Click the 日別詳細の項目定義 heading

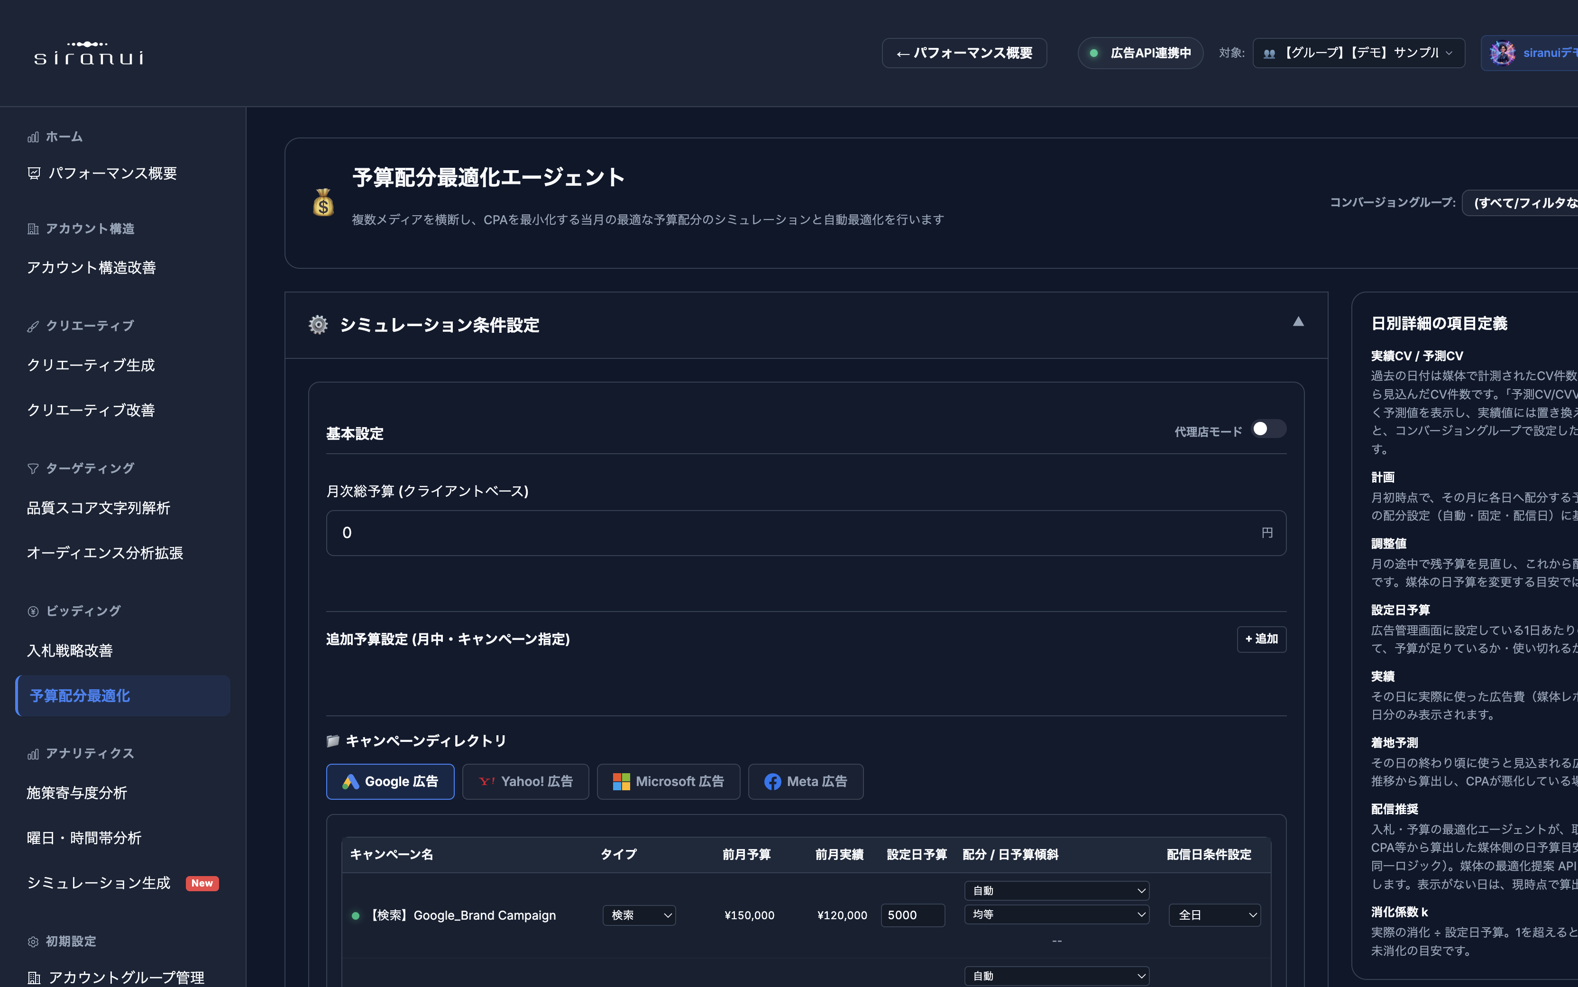click(x=1439, y=323)
